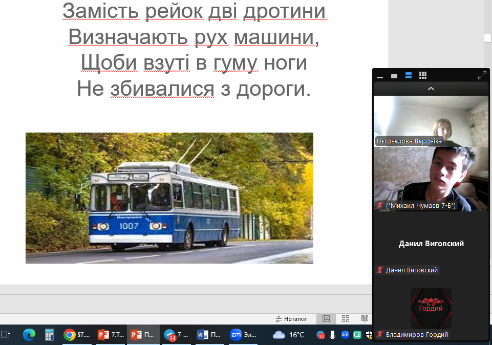The height and width of the screenshot is (345, 492).
Task: Click the slide line "Замість рейок дві дротини"
Action: point(194,11)
